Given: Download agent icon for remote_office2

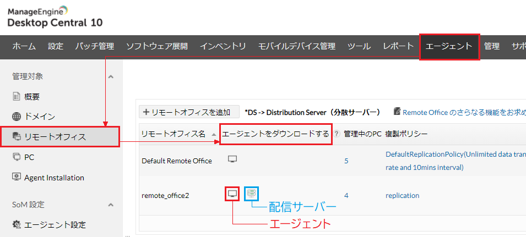Looking at the screenshot, I should coord(232,194).
